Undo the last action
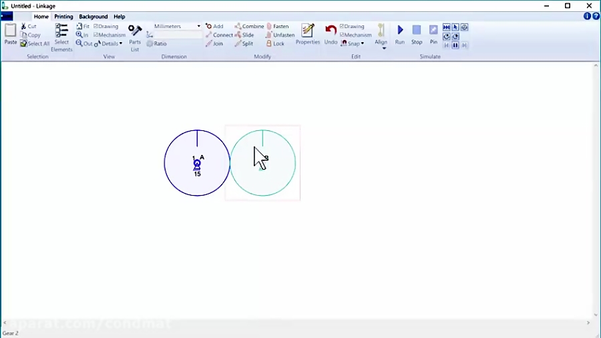This screenshot has height=338, width=601. (331, 34)
